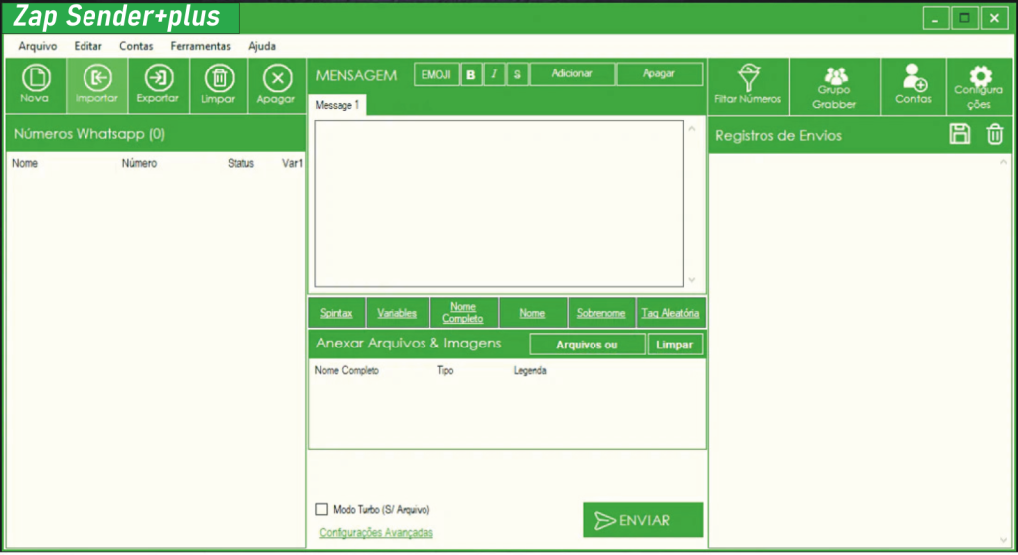The width and height of the screenshot is (1018, 555).
Task: Open the Ajuda menu
Action: (x=262, y=46)
